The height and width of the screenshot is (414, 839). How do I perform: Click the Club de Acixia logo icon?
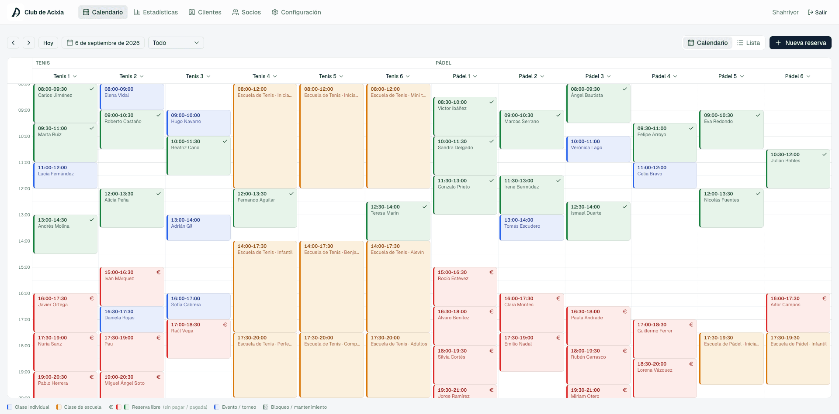pyautogui.click(x=16, y=12)
